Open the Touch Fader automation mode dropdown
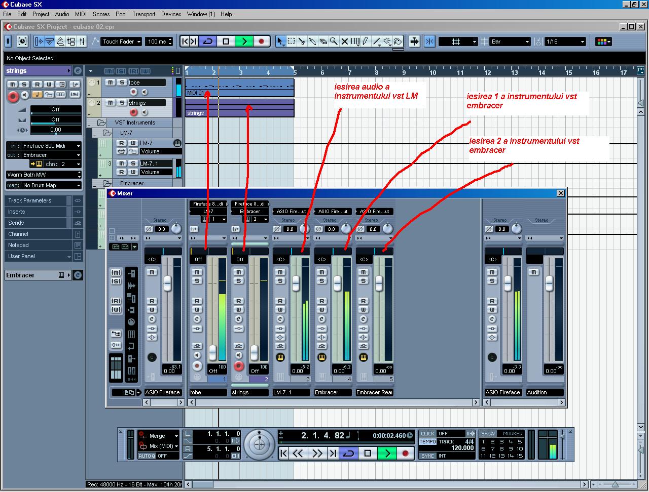This screenshot has width=649, height=492. pyautogui.click(x=121, y=42)
